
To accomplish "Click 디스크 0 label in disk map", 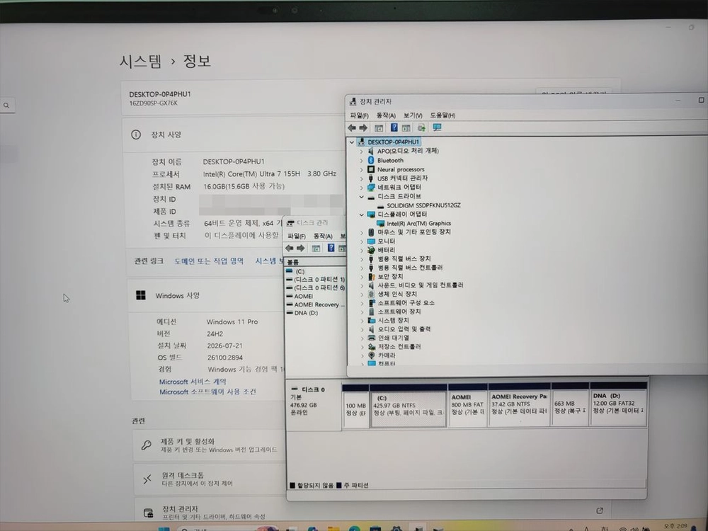I will pos(313,389).
